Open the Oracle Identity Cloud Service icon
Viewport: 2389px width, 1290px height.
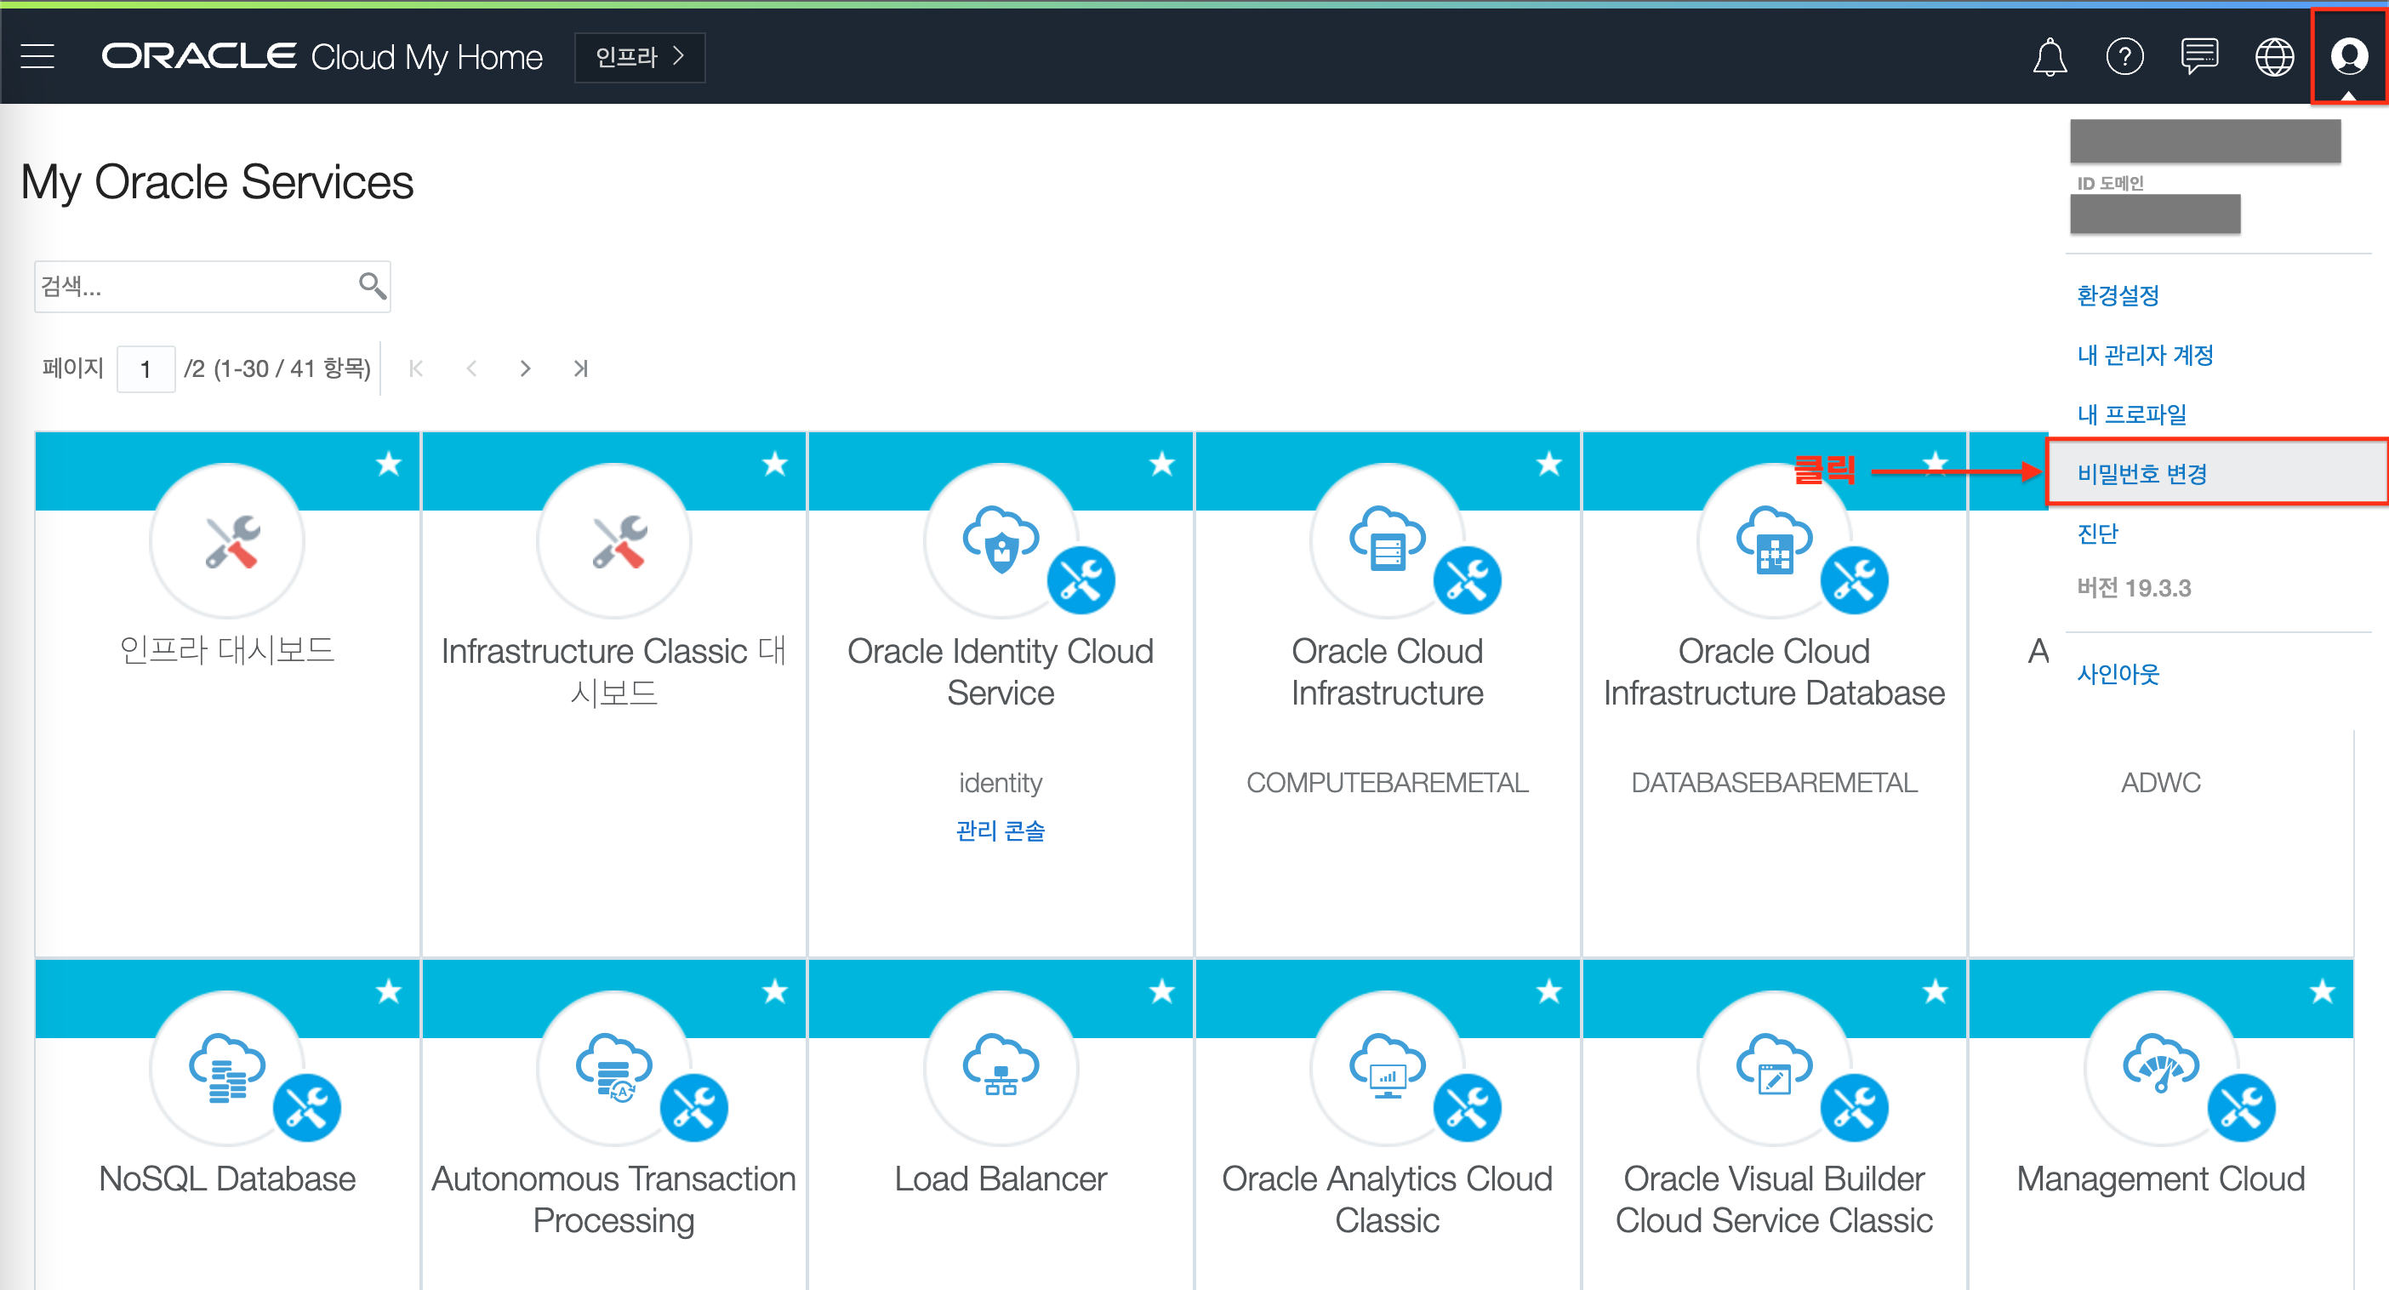point(1001,540)
